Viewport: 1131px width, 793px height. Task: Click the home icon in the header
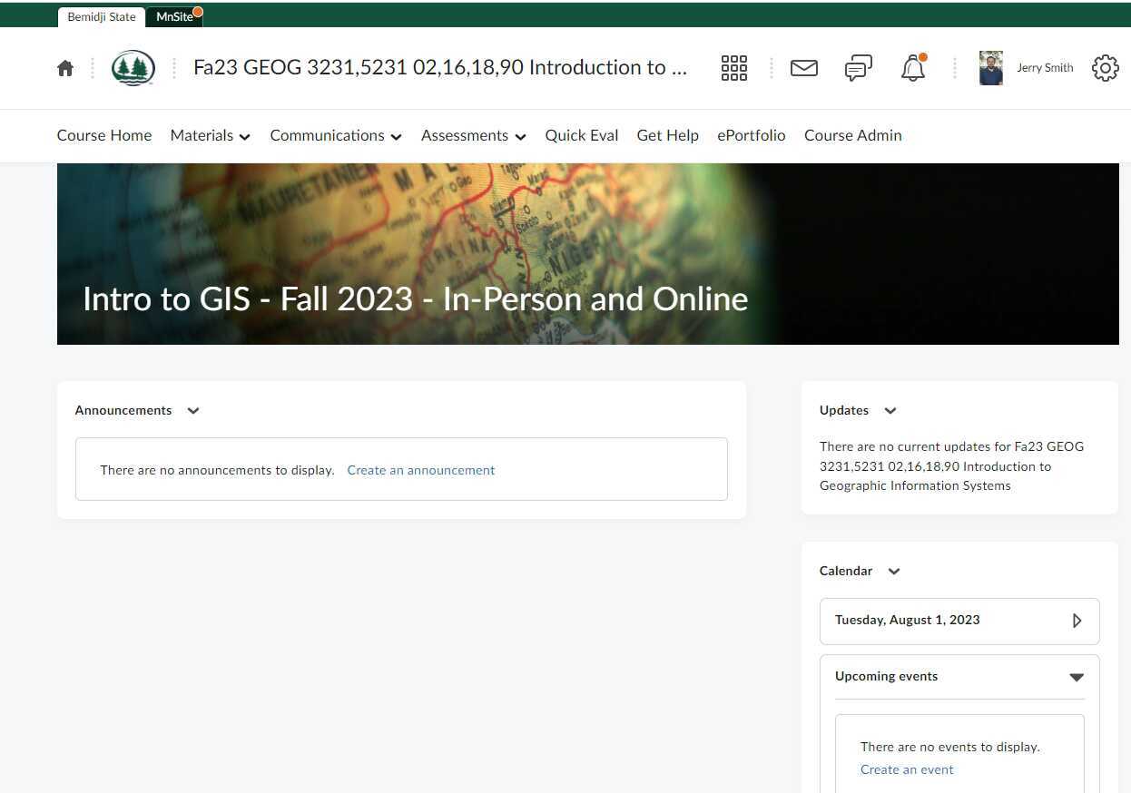click(65, 68)
